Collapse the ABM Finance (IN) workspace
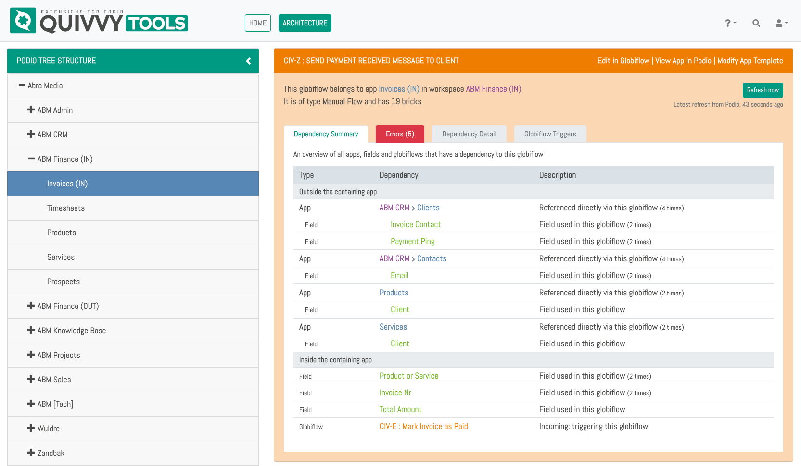801x466 pixels. [31, 159]
